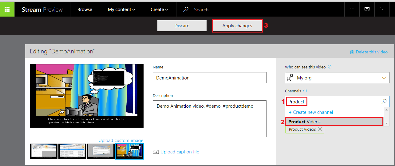Click the Name text field
The width and height of the screenshot is (395, 166).
tap(209, 78)
